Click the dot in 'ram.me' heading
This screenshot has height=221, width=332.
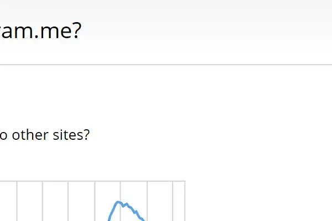coord(37,38)
